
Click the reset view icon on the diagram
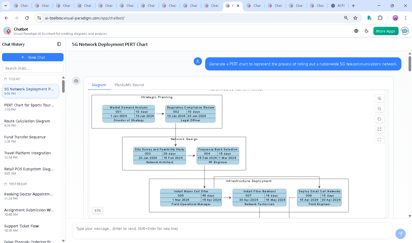[x=379, y=119]
